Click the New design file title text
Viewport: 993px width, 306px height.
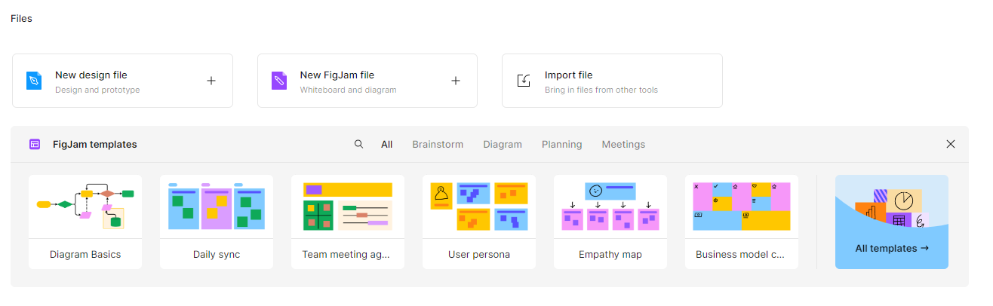click(x=91, y=75)
